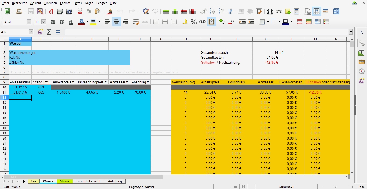
Task: Insert a pivot table
Action: (259, 11)
